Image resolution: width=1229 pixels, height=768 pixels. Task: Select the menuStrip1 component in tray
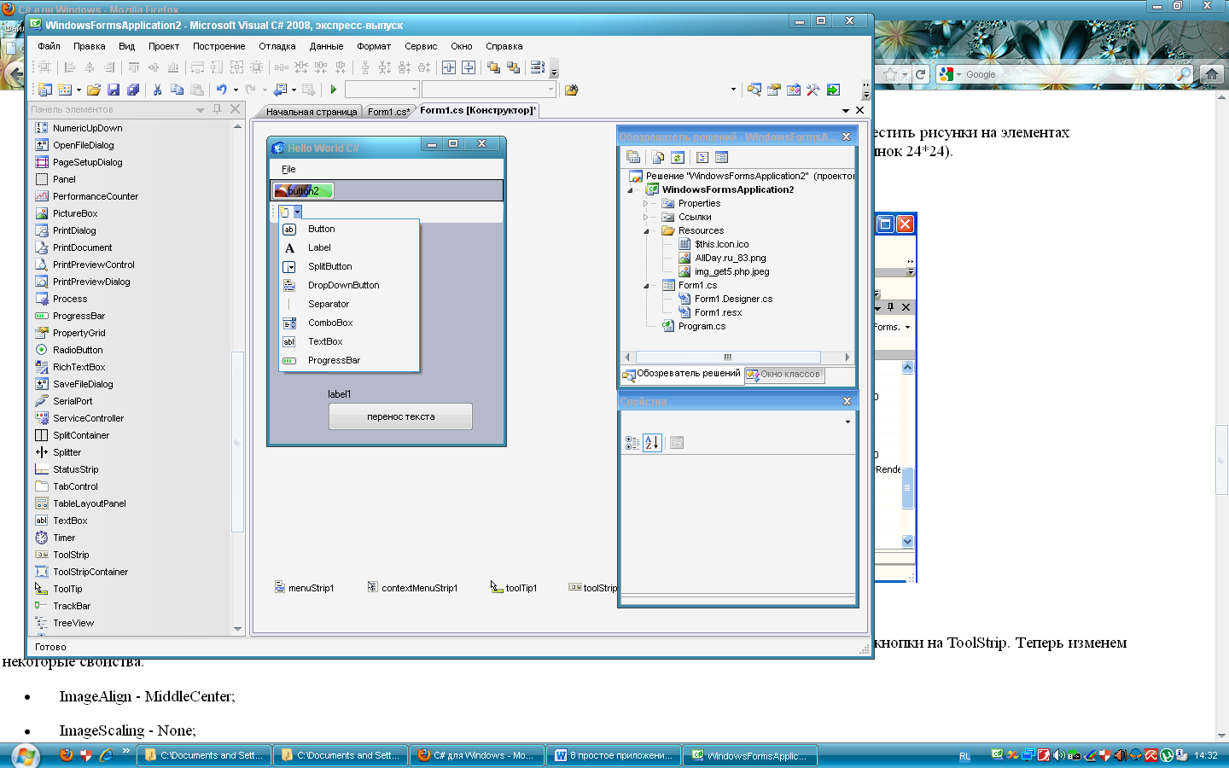click(305, 587)
